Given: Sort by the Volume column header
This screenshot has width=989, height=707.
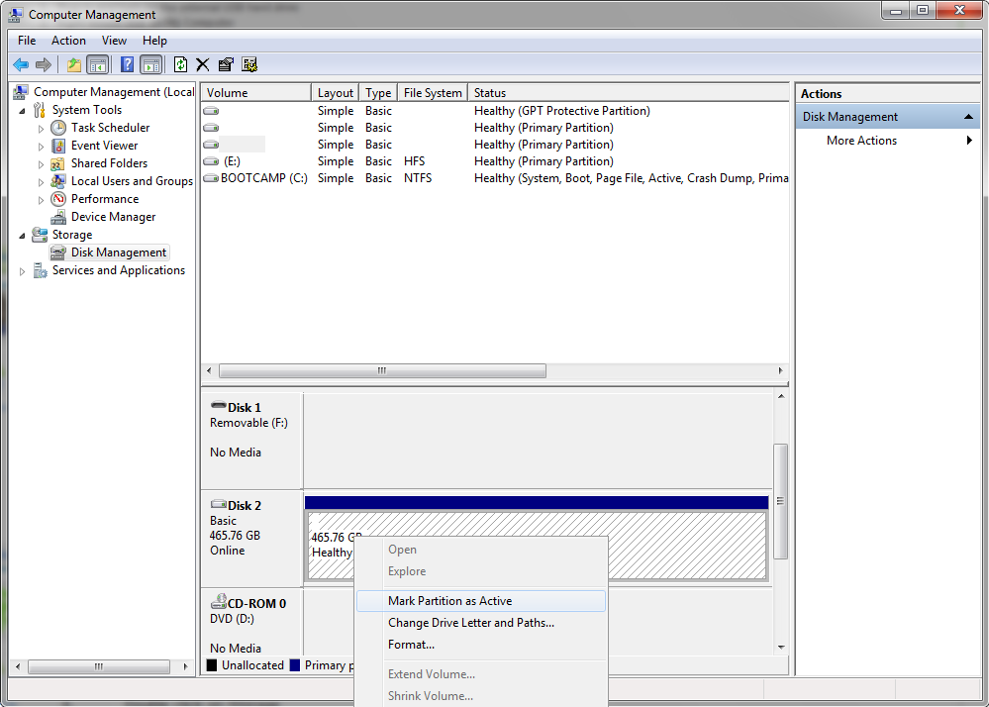Looking at the screenshot, I should tap(256, 93).
